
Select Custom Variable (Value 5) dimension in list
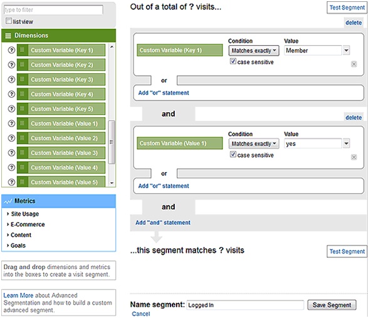61,182
